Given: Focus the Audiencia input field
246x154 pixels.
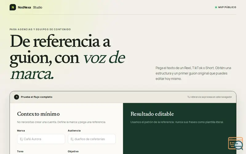Looking at the screenshot, I should click(92, 139).
